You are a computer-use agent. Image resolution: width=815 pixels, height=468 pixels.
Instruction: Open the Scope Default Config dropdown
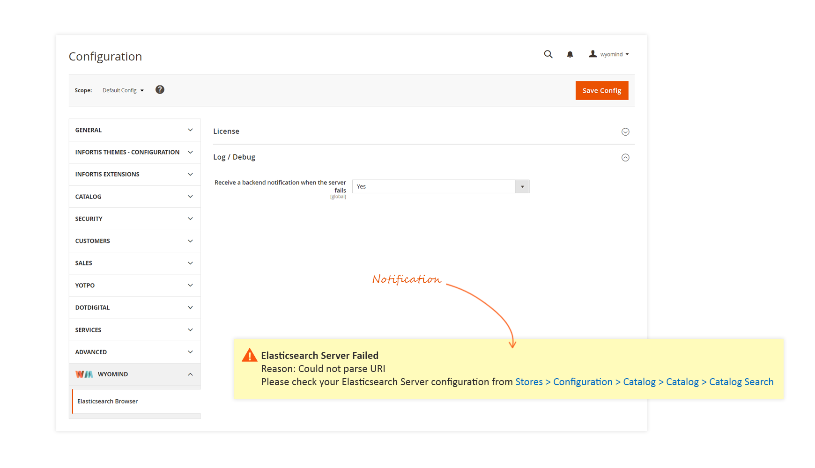(x=123, y=90)
